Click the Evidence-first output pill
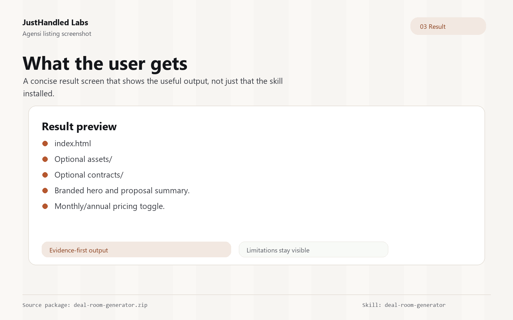The height and width of the screenshot is (320, 513). coord(136,250)
